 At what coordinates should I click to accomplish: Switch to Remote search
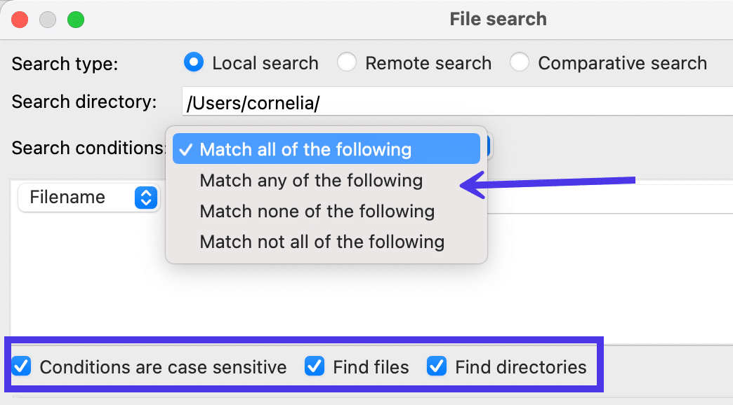coord(347,62)
